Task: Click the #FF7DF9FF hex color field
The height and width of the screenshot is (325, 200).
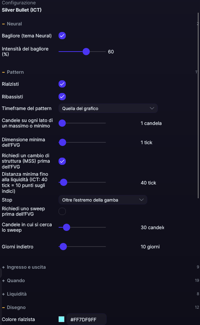Action: (x=87, y=320)
